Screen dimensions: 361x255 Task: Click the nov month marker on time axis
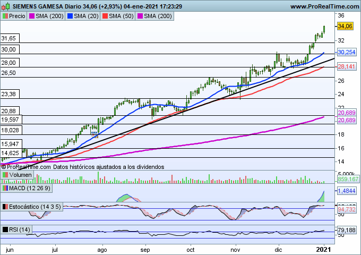tap(235, 250)
